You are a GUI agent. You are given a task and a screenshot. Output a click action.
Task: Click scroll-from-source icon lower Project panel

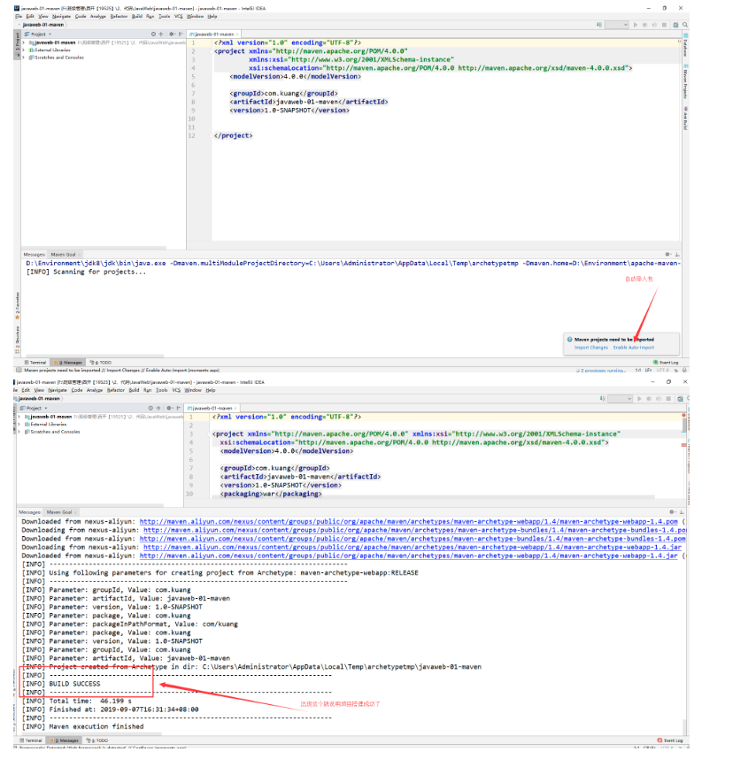point(150,408)
